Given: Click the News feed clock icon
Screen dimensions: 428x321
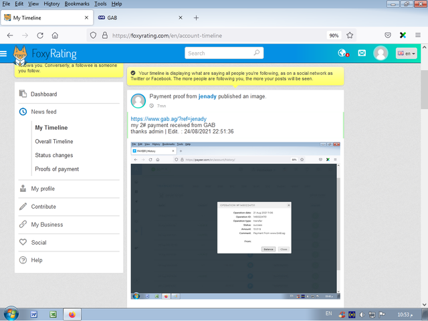Looking at the screenshot, I should click(23, 112).
